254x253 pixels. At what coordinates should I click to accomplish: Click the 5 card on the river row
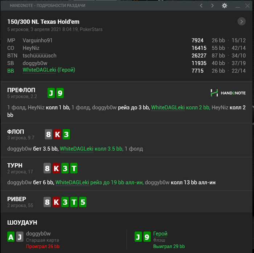(83, 202)
